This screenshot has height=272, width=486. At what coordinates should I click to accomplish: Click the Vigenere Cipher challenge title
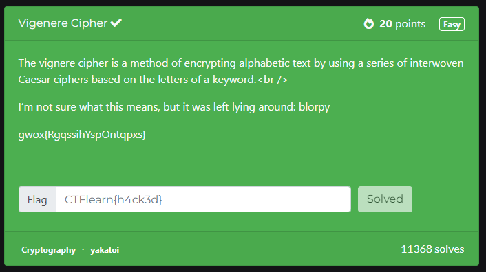pos(63,23)
